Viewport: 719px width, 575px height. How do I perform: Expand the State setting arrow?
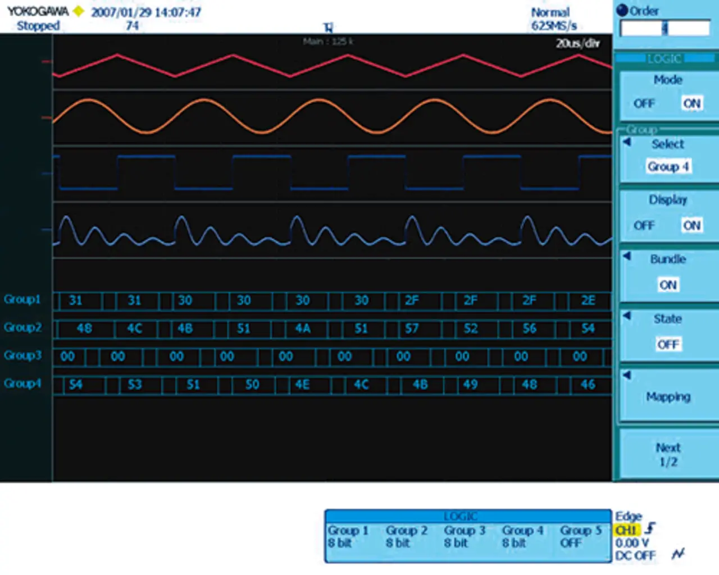click(x=627, y=316)
